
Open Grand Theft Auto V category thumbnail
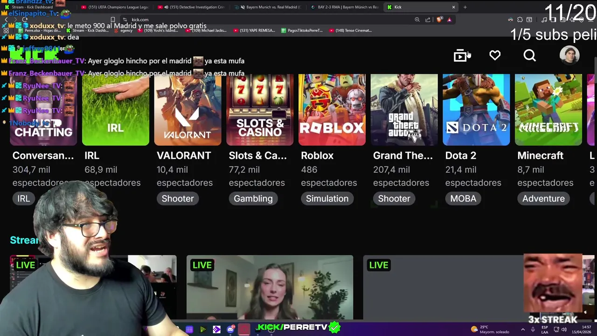click(404, 110)
